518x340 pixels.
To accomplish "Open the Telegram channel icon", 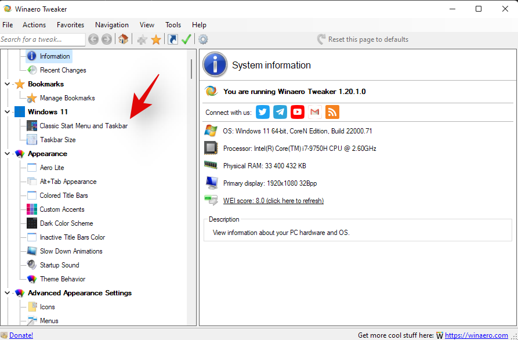I will pyautogui.click(x=280, y=112).
